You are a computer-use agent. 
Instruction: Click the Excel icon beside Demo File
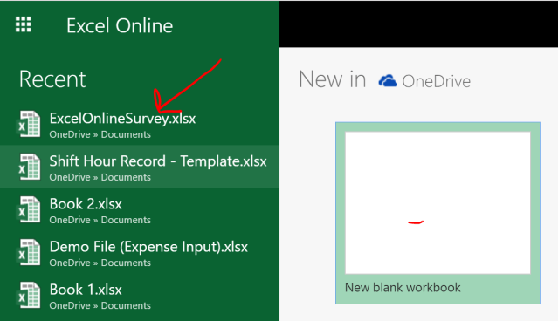(29, 252)
